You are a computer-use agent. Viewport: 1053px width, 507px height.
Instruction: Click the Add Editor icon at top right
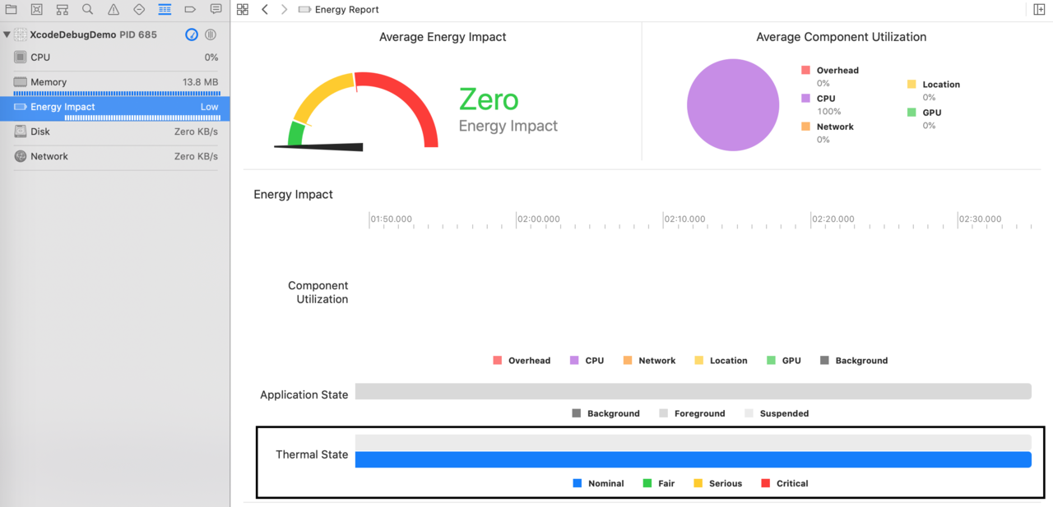1040,9
